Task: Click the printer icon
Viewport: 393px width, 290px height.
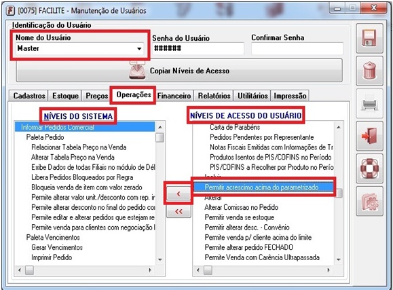Action: [369, 103]
